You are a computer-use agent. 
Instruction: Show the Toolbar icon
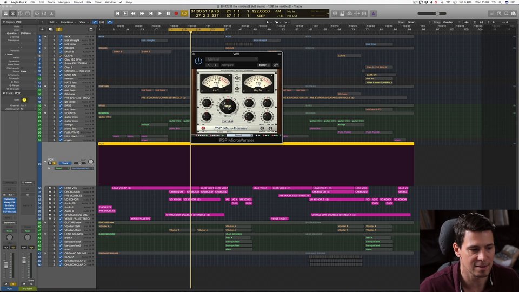tap(28, 14)
